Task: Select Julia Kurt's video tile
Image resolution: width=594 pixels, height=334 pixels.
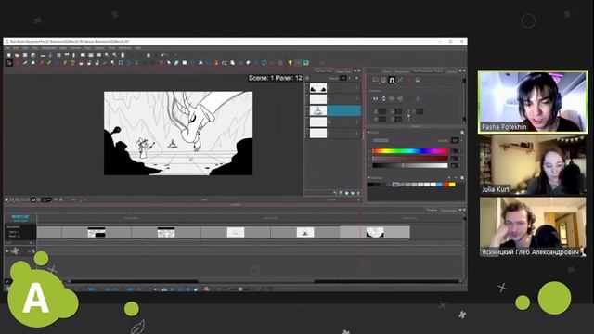Action: click(533, 165)
